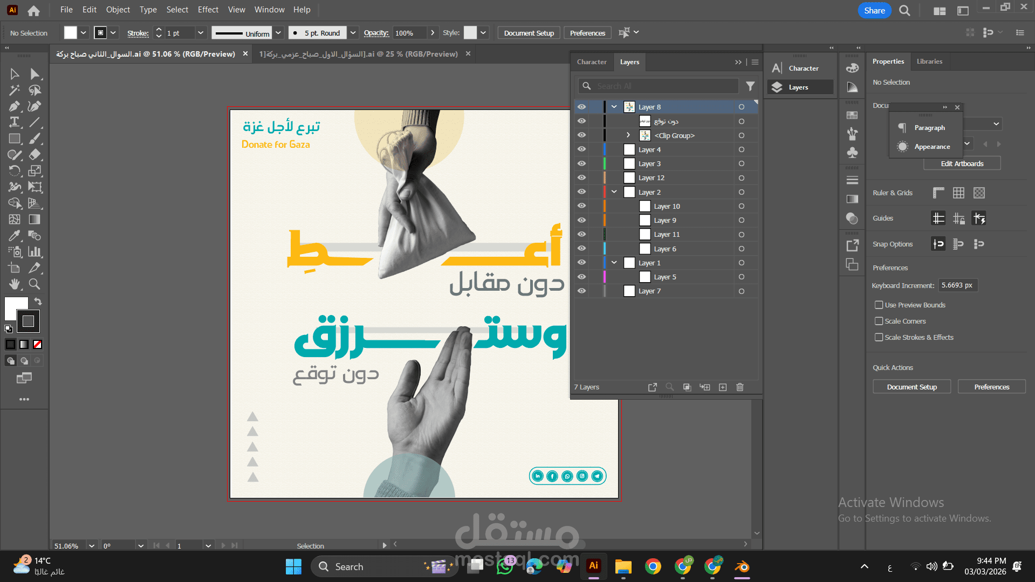The width and height of the screenshot is (1035, 582).
Task: Show grid icon in Ruler & Grids
Action: (x=958, y=193)
